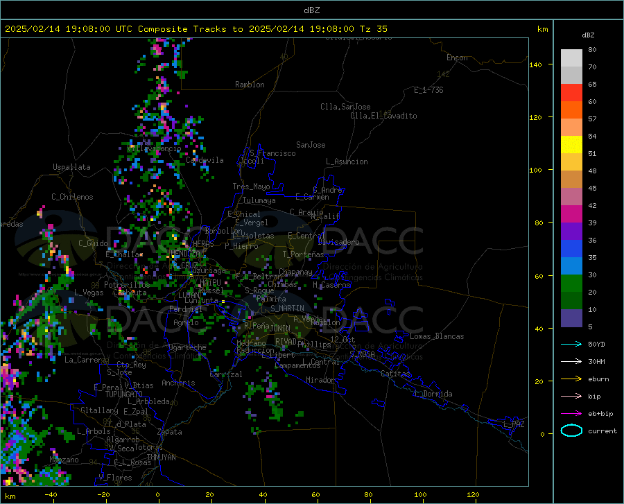Click the 'C_Chilenos' map label
The image size is (624, 504).
tap(72, 197)
